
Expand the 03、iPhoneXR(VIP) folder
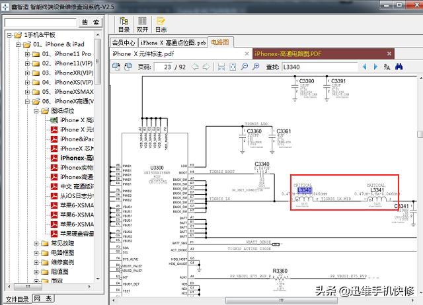pos(27,73)
